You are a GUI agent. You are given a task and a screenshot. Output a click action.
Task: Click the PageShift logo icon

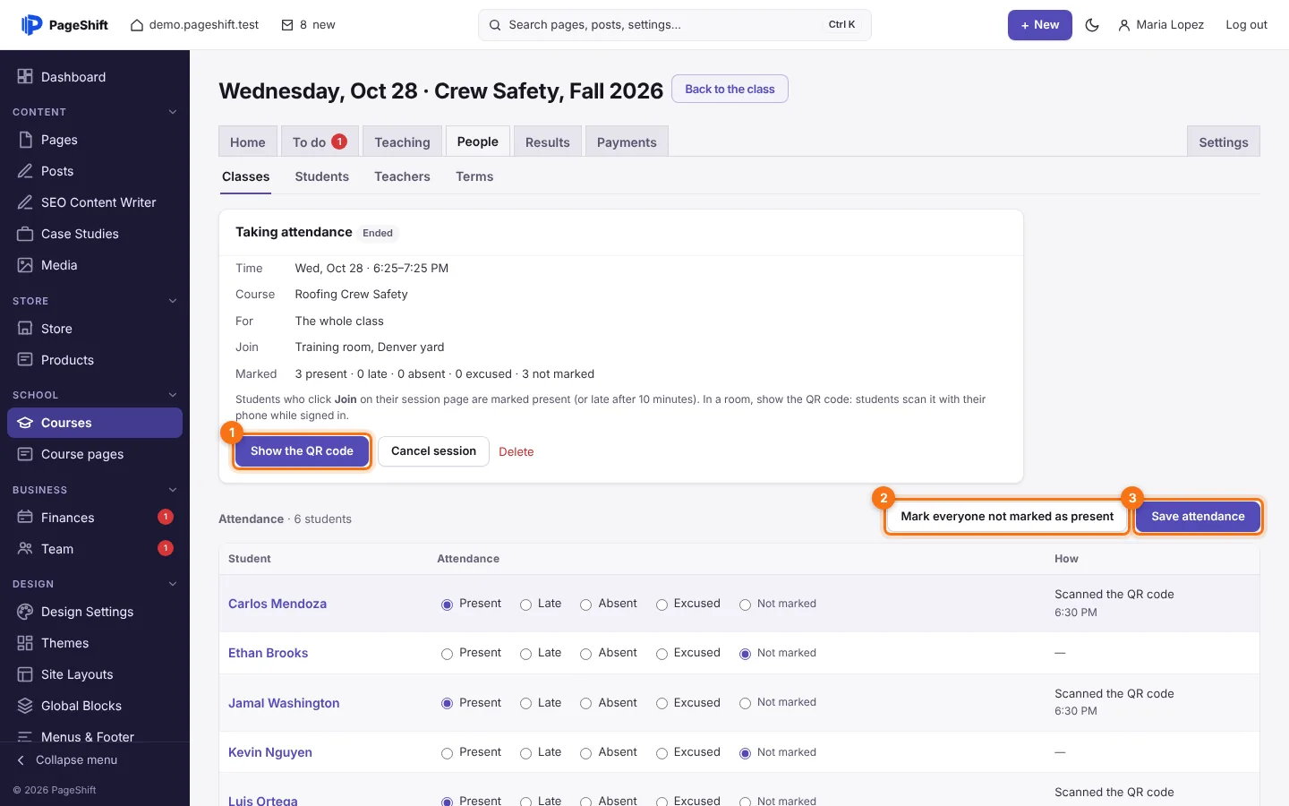pyautogui.click(x=31, y=25)
